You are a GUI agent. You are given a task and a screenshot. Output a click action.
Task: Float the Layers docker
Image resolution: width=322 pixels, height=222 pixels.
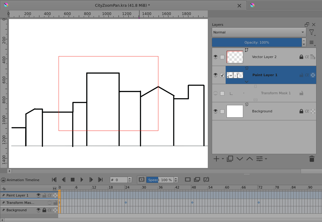tap(307, 25)
